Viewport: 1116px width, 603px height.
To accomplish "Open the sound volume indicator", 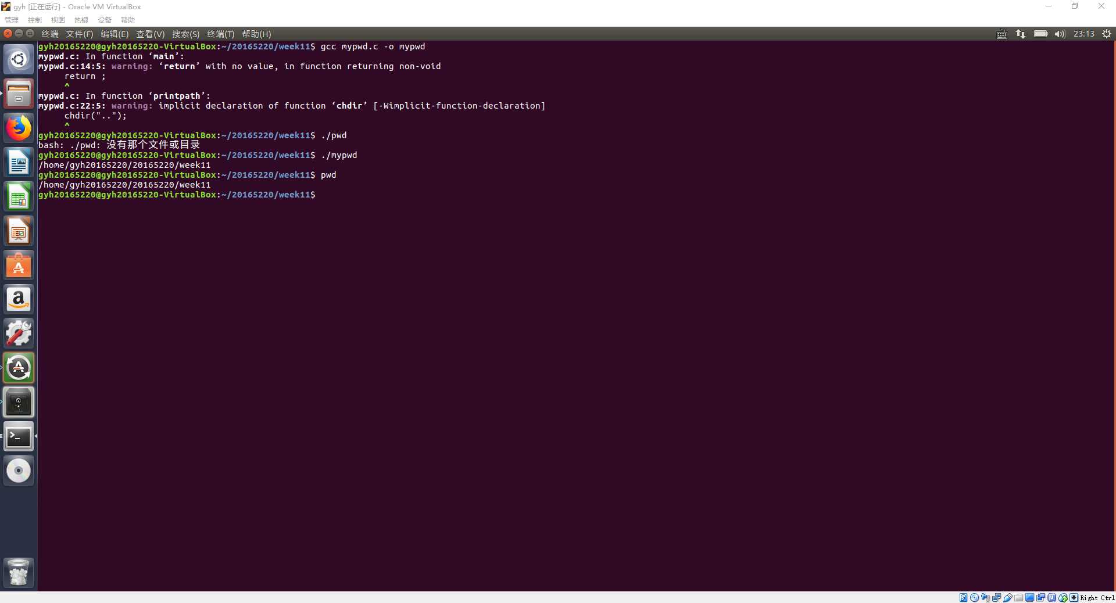I will click(x=1060, y=34).
